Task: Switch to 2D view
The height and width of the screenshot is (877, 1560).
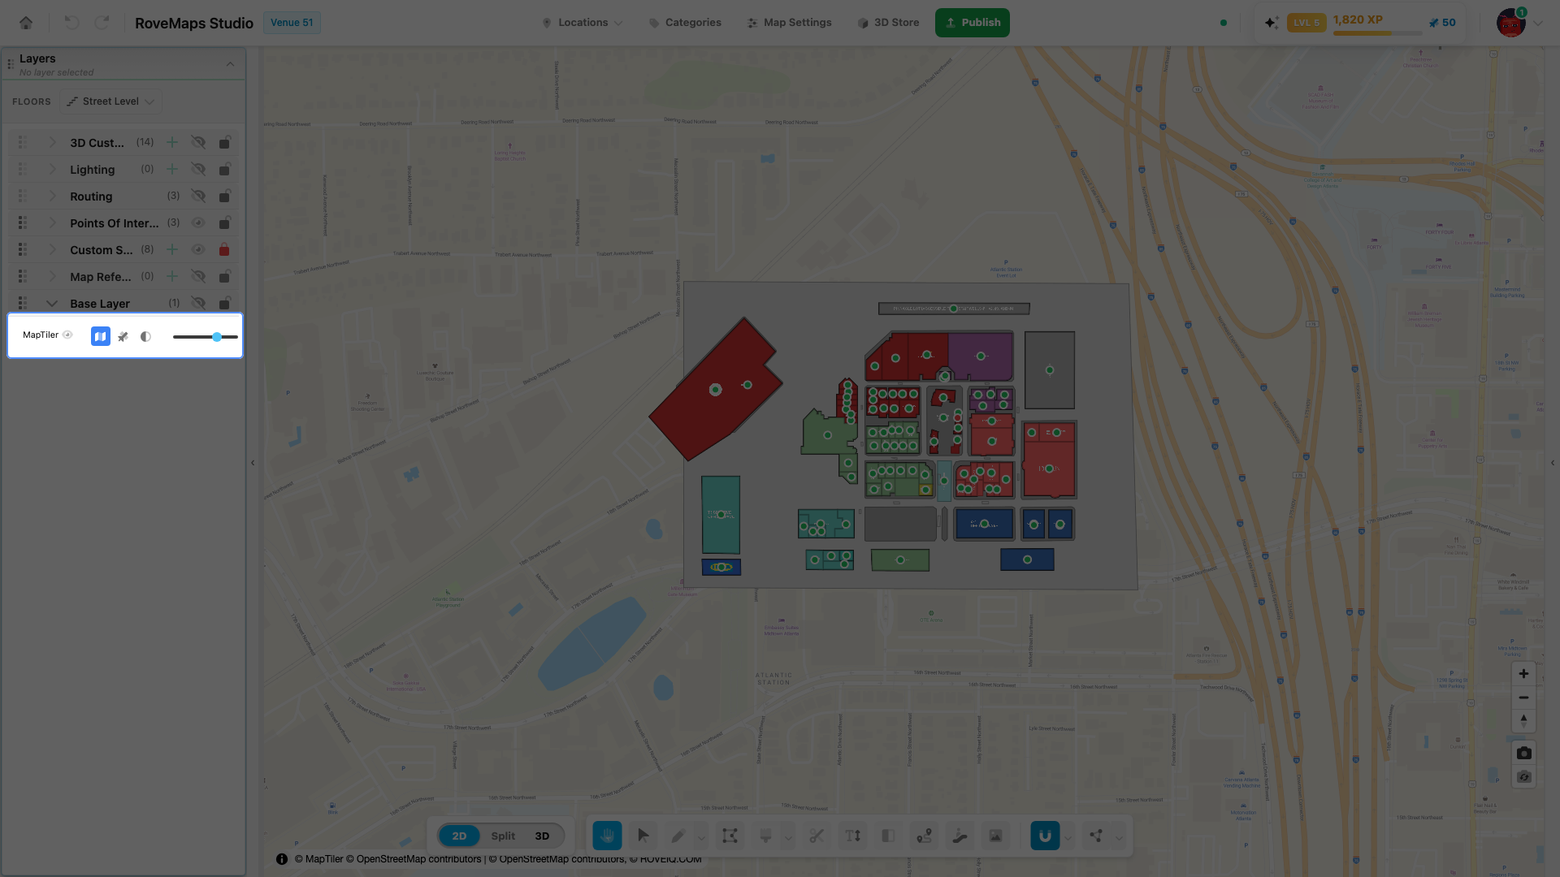Action: 459,836
